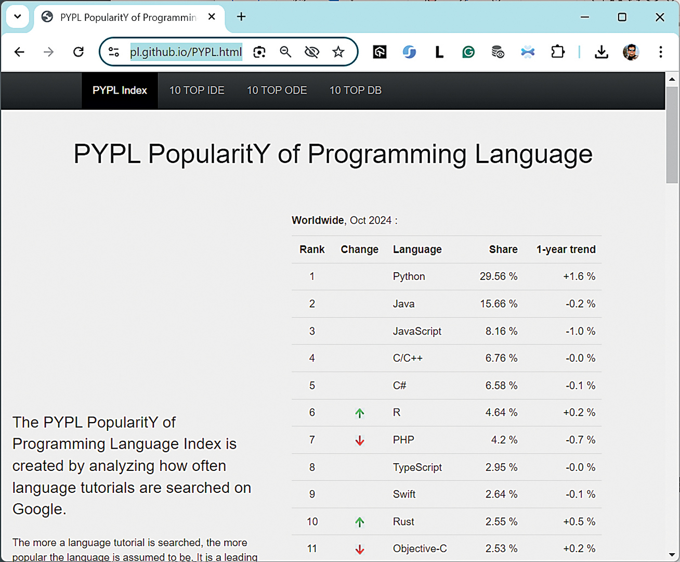Screen dimensions: 680x562
Task: Select C/C++ in the language table
Action: tap(408, 358)
